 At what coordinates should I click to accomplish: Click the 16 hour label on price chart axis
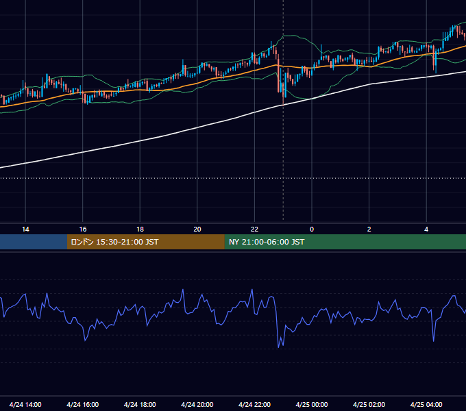[83, 229]
